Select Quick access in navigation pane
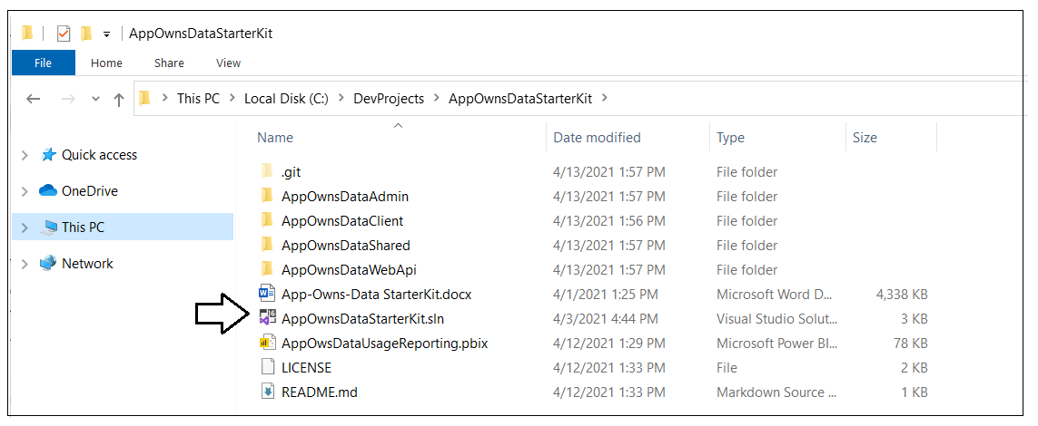 pos(99,155)
